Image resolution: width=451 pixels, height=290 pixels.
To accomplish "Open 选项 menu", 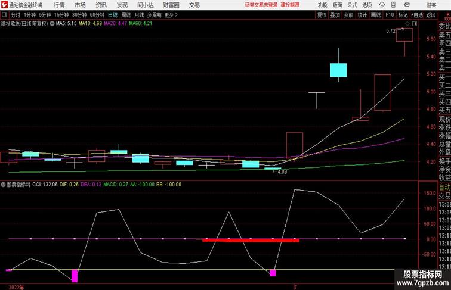I will [367, 5].
